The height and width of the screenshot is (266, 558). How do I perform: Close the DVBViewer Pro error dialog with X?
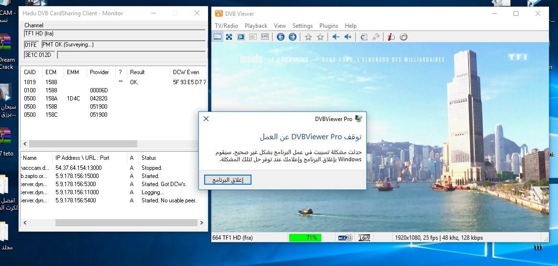(206, 119)
